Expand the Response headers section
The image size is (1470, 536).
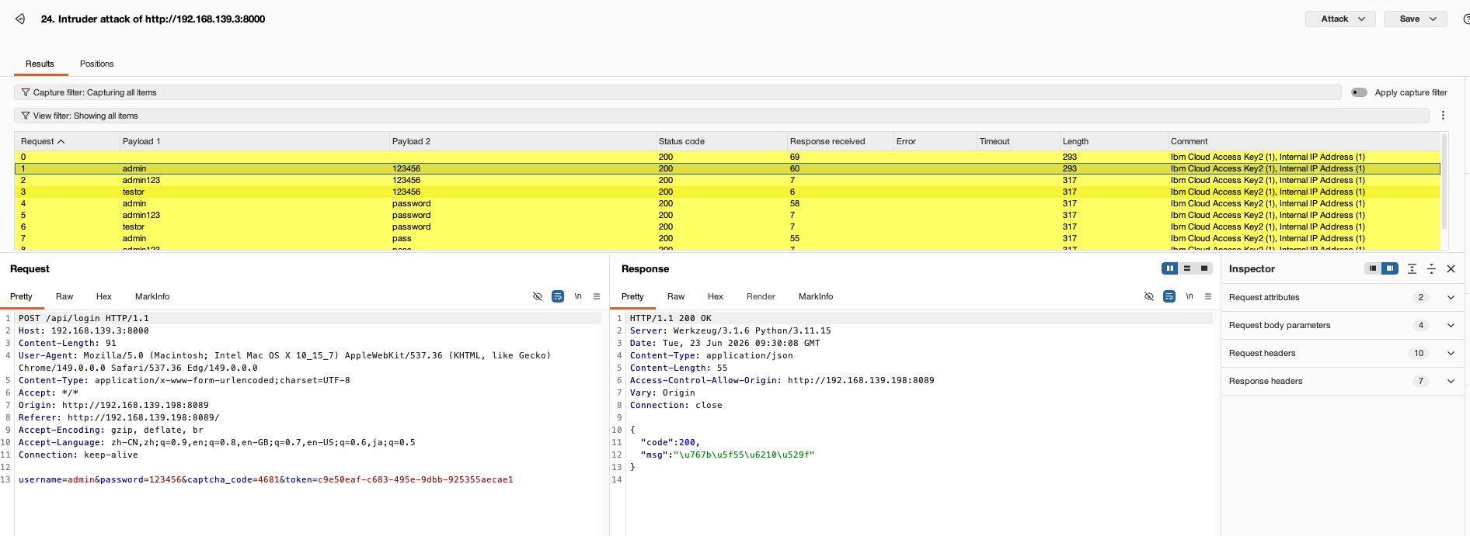point(1342,381)
